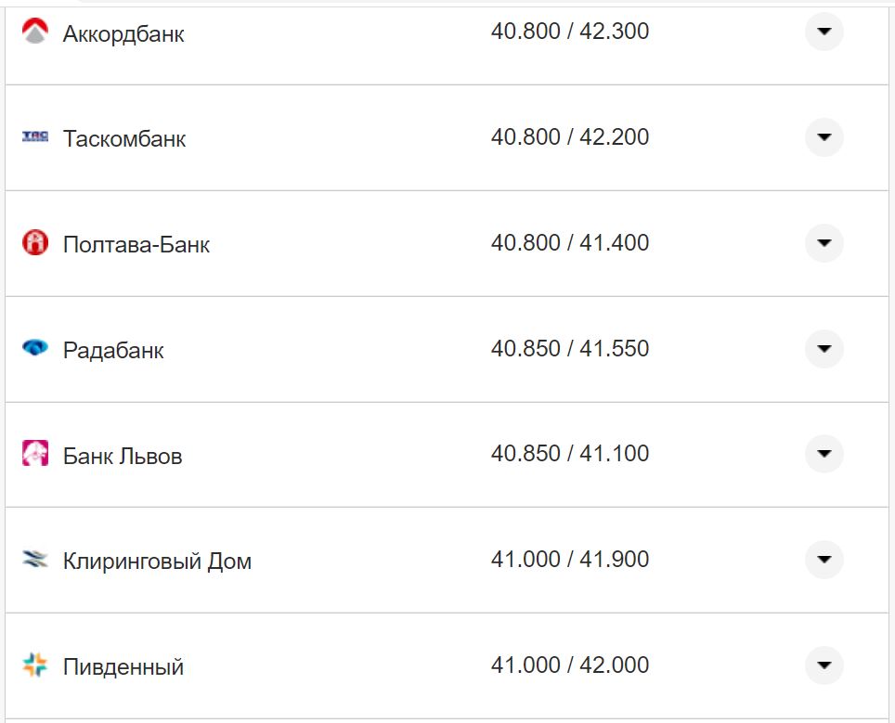
Task: Click the Полтава-Банк red logo icon
Action: coord(33,242)
